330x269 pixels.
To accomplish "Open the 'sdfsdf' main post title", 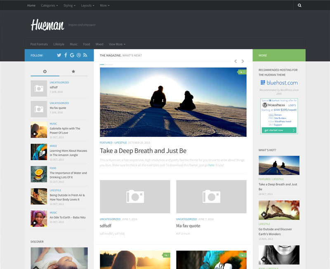I will point(106,226).
